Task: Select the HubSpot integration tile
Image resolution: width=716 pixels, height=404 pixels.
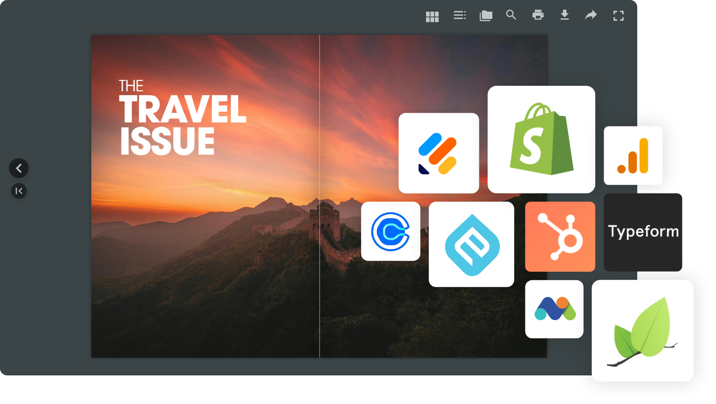Action: point(560,236)
